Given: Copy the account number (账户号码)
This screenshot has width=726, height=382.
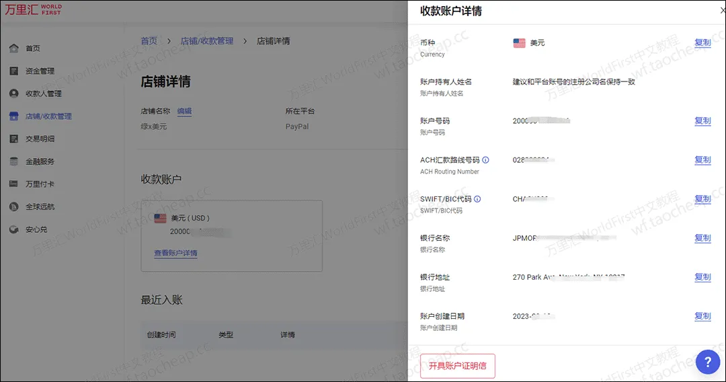Looking at the screenshot, I should pos(702,121).
